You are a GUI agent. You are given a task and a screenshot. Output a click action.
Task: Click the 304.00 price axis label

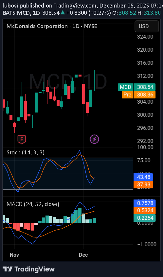point(145,102)
